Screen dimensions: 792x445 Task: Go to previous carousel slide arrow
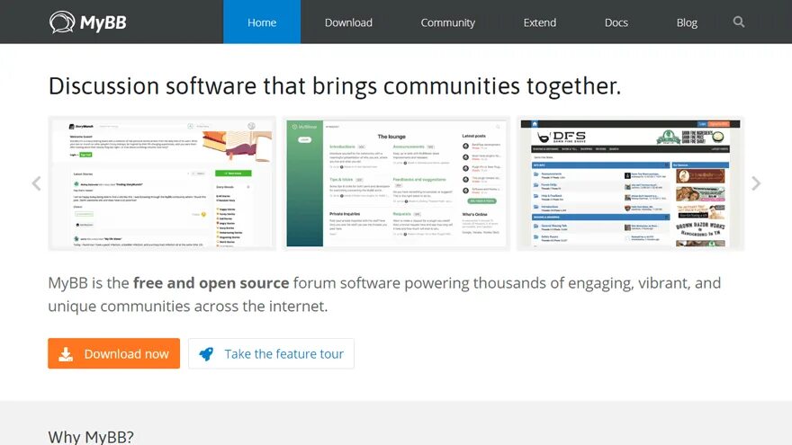tap(36, 183)
